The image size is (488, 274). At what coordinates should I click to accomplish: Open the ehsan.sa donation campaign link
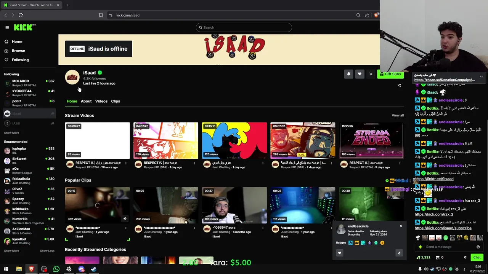[445, 80]
